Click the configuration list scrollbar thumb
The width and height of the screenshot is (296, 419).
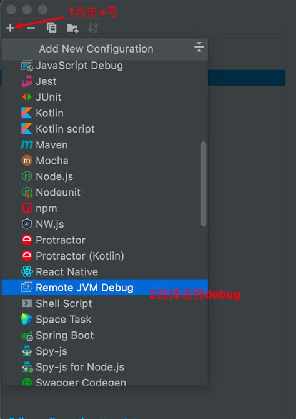coord(204,184)
